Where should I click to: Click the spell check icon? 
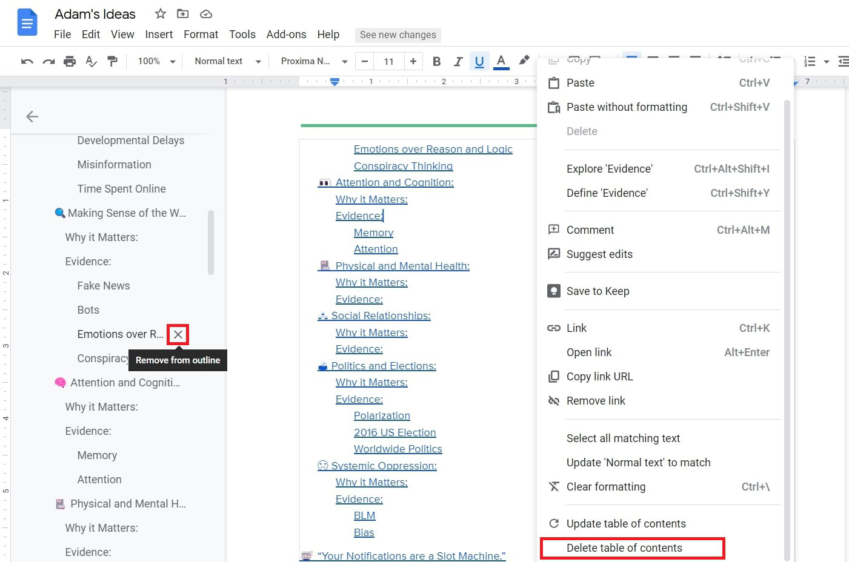coord(91,61)
